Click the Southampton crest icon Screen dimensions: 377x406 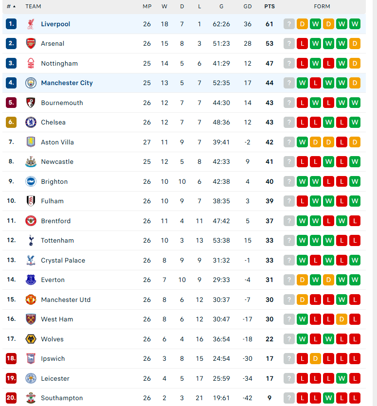(31, 398)
